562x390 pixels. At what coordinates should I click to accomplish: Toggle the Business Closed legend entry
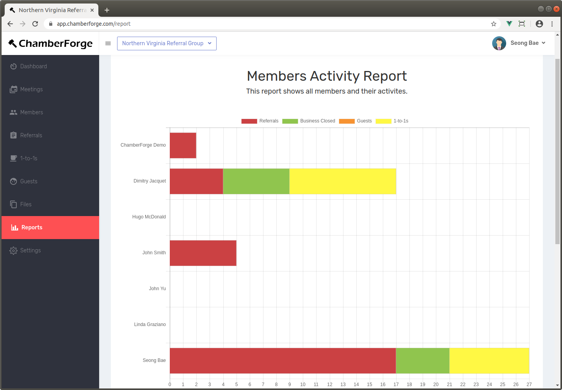point(308,121)
